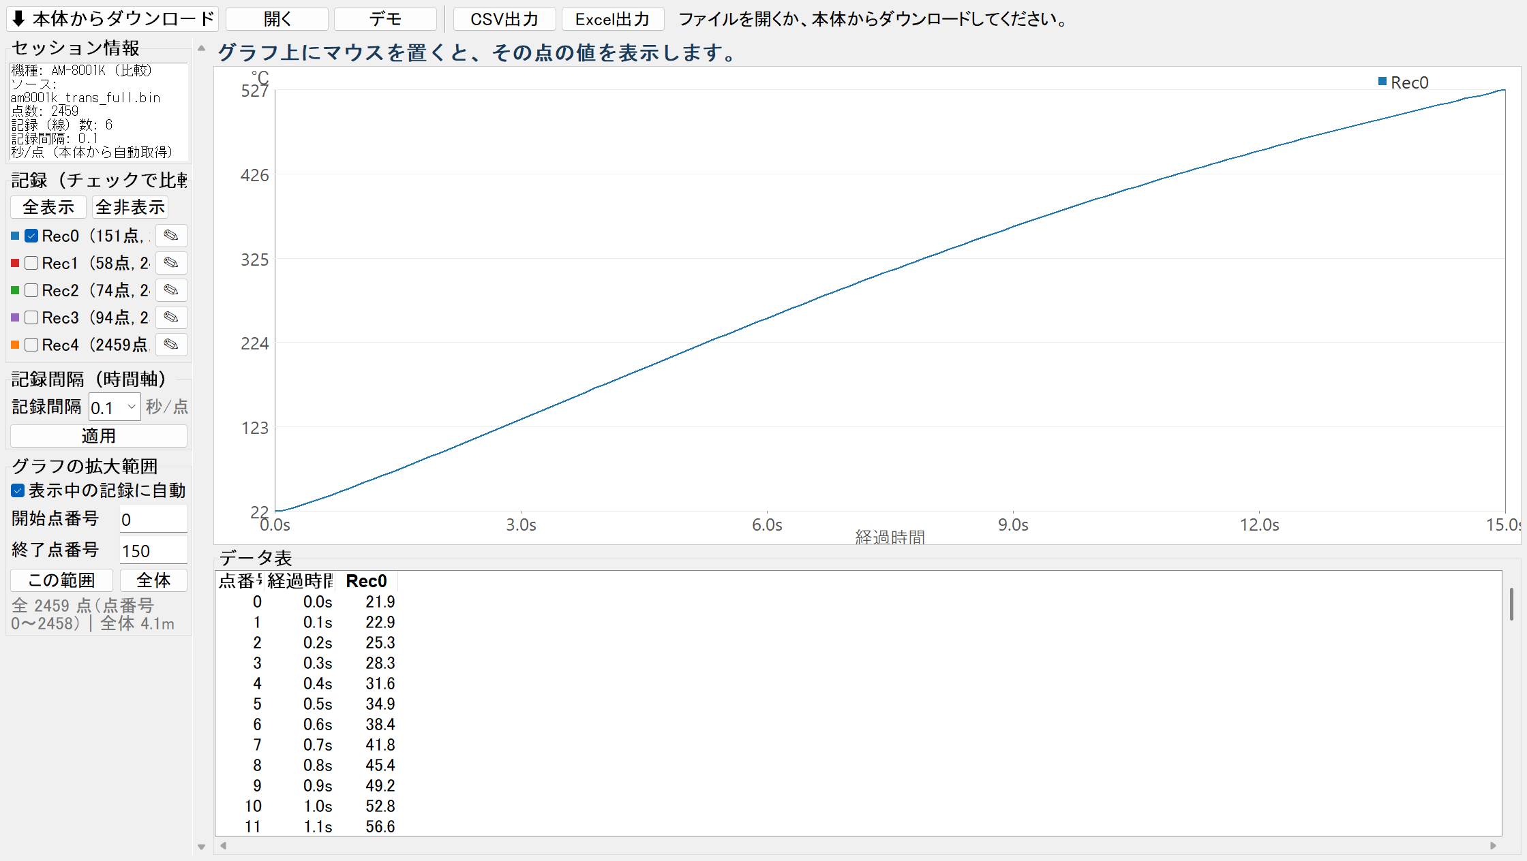
Task: Click the data table horizontal scroll right arrow
Action: pyautogui.click(x=1493, y=845)
